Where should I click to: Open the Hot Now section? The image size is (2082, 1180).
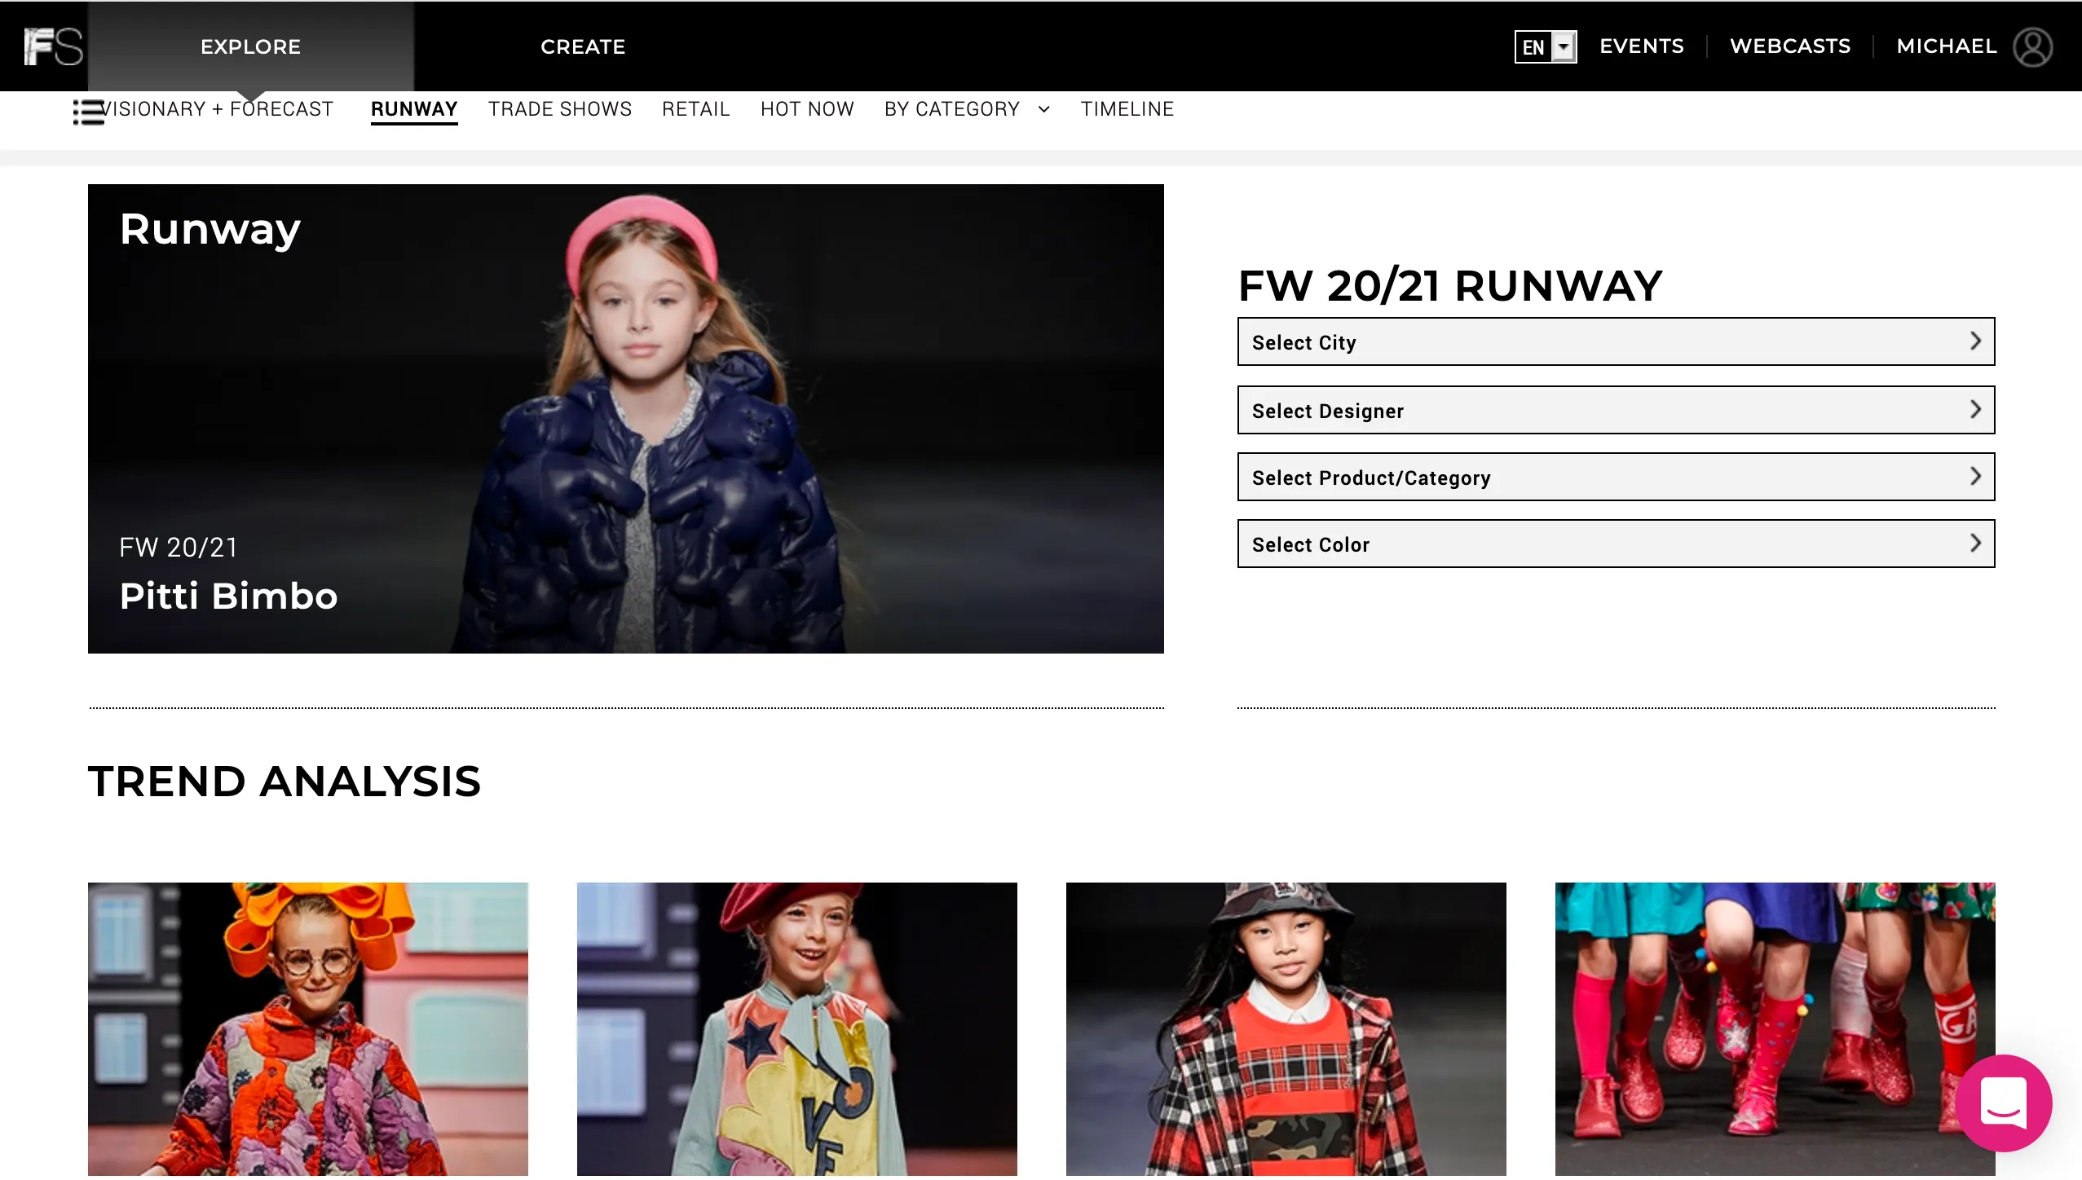(x=807, y=109)
